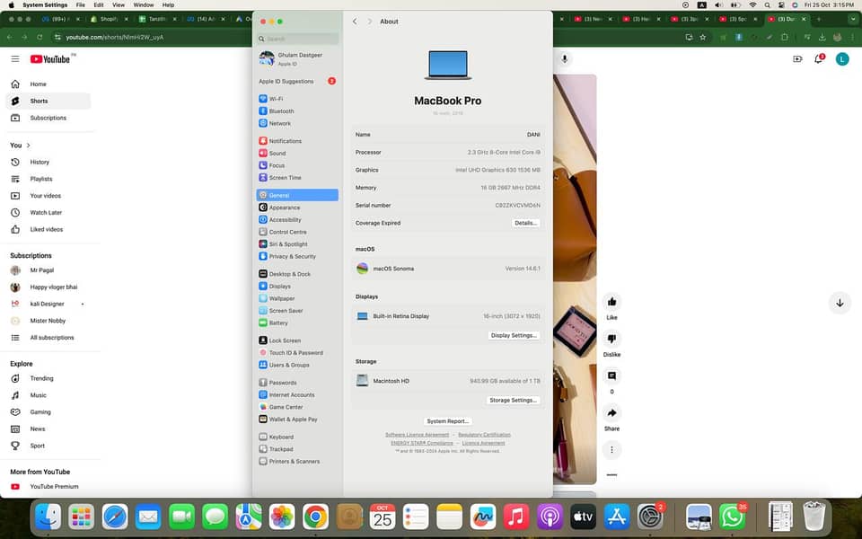This screenshot has height=539, width=862.
Task: Expand the You section chevron
Action: point(28,146)
